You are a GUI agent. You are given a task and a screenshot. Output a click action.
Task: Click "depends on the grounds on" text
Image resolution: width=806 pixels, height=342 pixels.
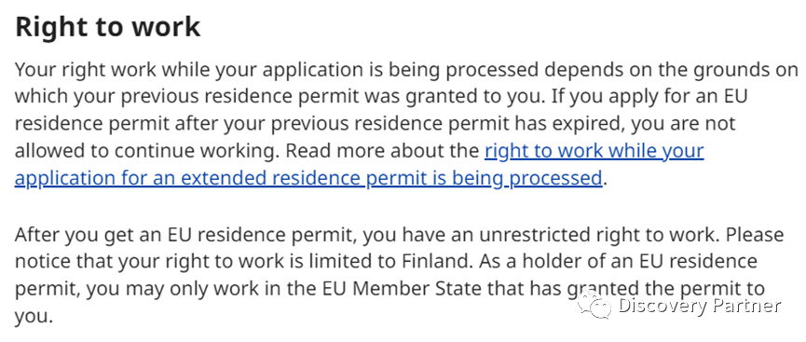coord(670,70)
